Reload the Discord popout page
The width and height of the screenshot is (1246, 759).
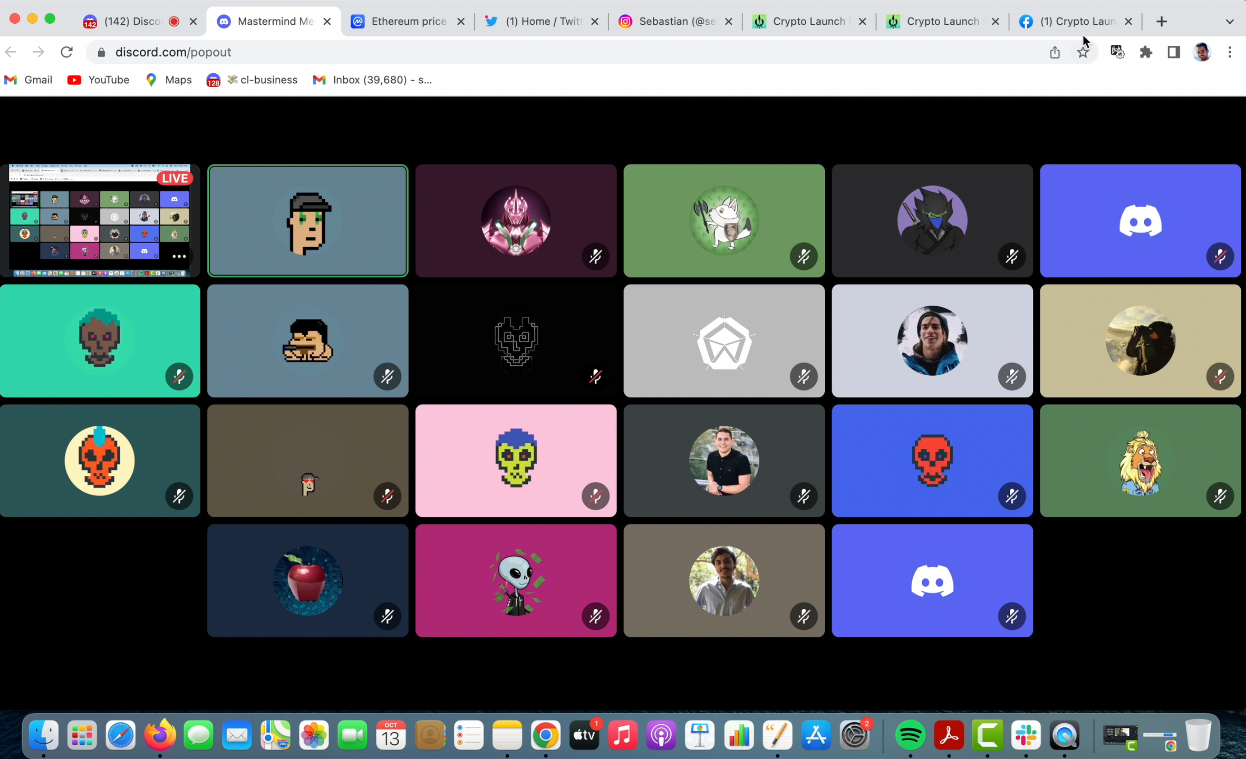pyautogui.click(x=66, y=52)
